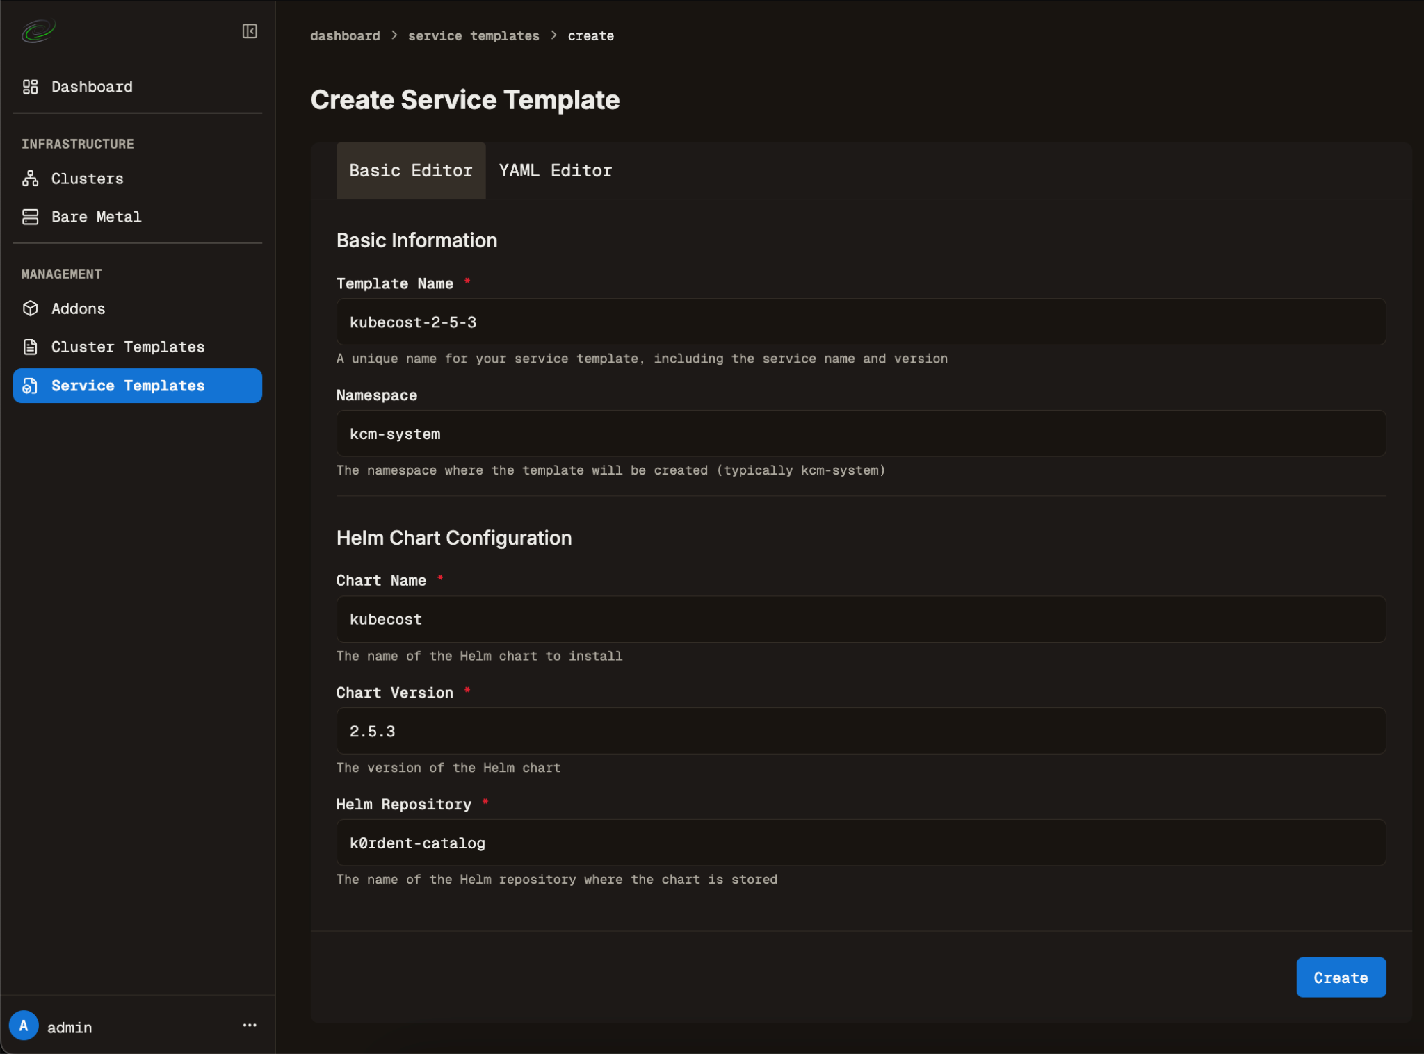The height and width of the screenshot is (1054, 1424).
Task: Click the Clusters network icon
Action: (30, 179)
